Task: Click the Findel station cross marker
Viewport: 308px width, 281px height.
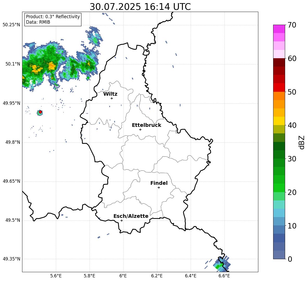Action: point(159,188)
